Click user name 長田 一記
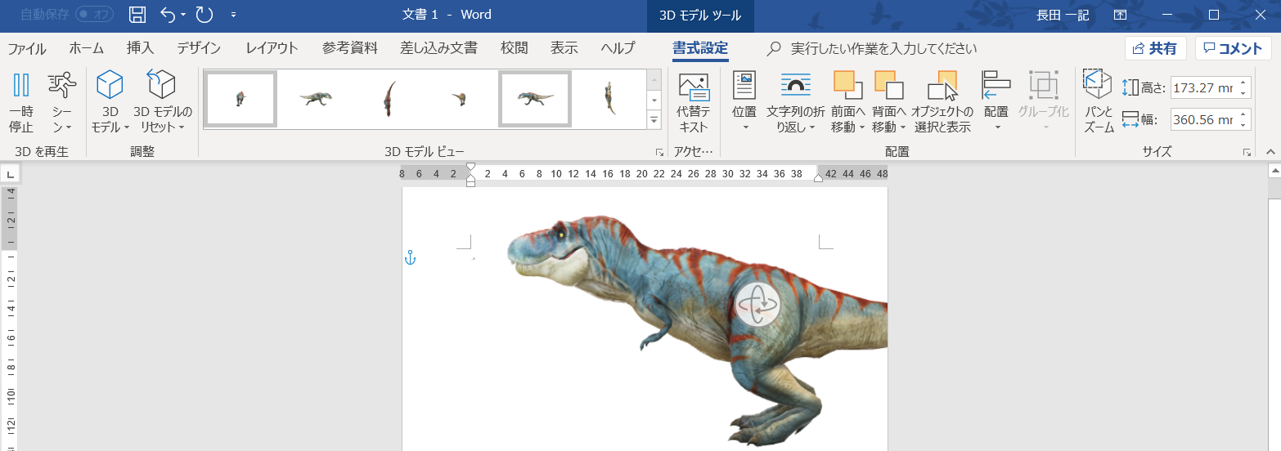1281x451 pixels. click(x=1063, y=15)
